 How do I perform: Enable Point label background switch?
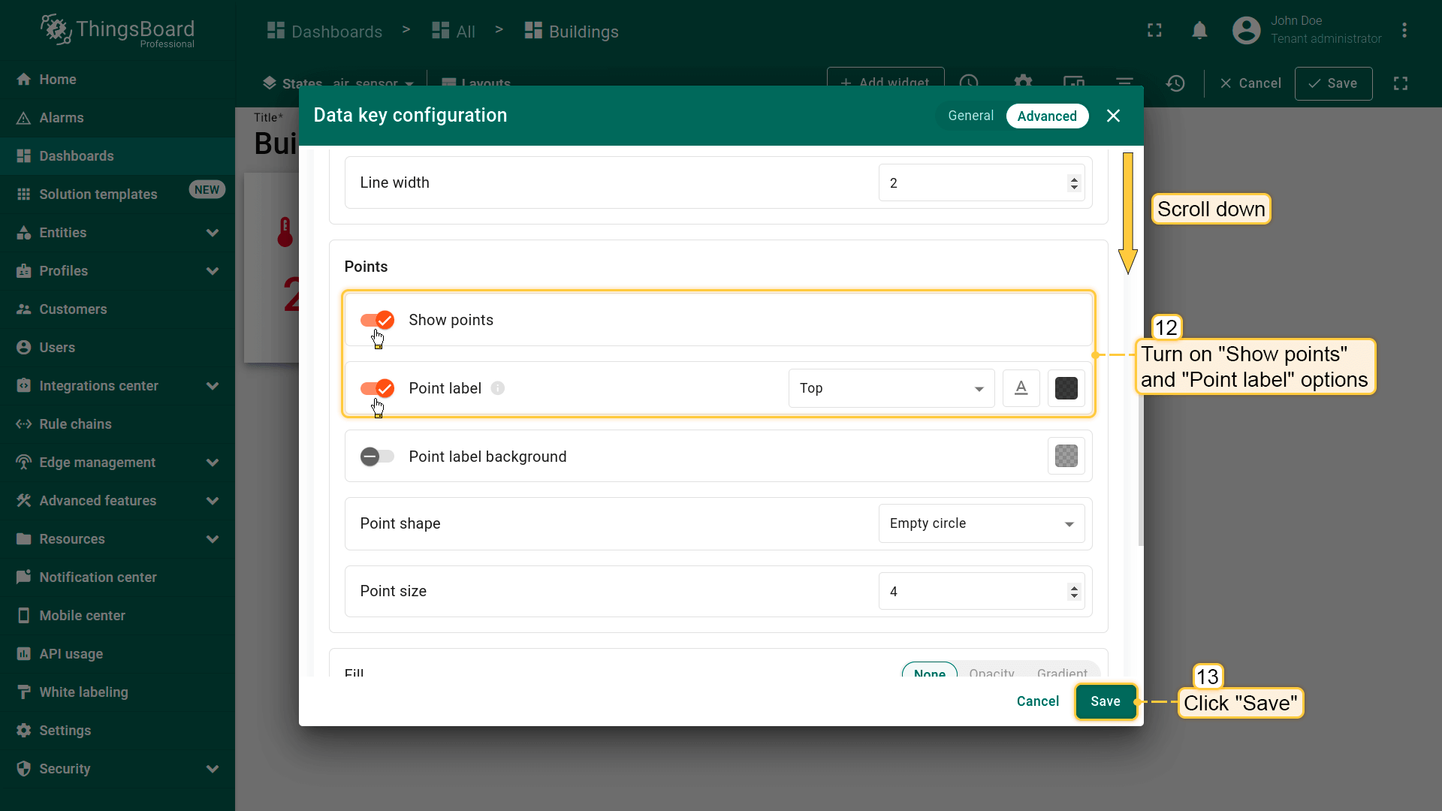[x=377, y=457]
